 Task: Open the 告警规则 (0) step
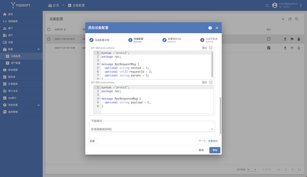point(172,40)
